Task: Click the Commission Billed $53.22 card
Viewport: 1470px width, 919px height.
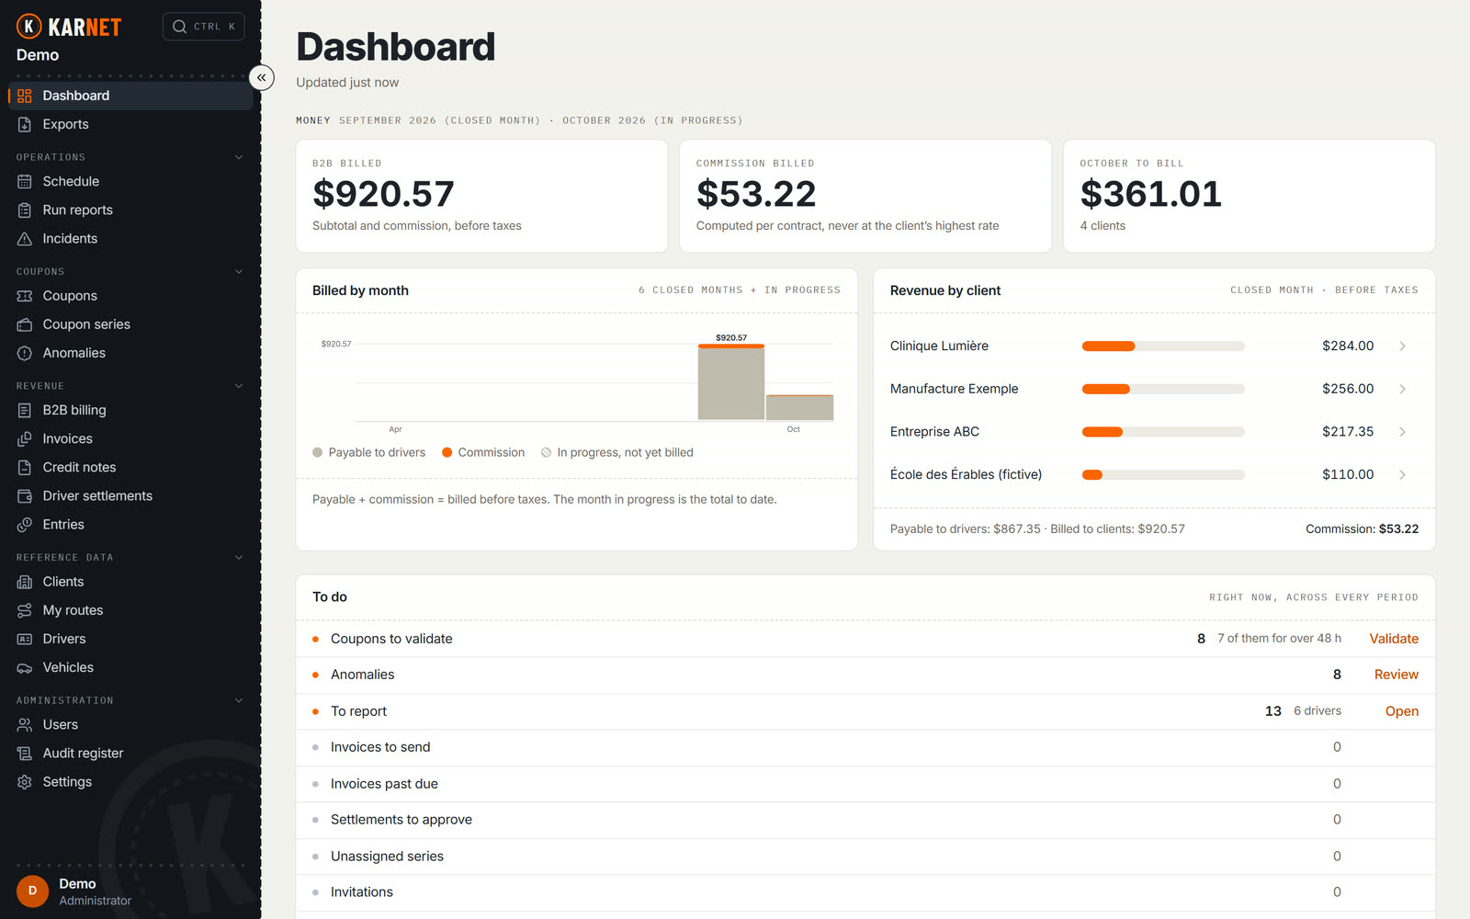Action: pyautogui.click(x=865, y=196)
